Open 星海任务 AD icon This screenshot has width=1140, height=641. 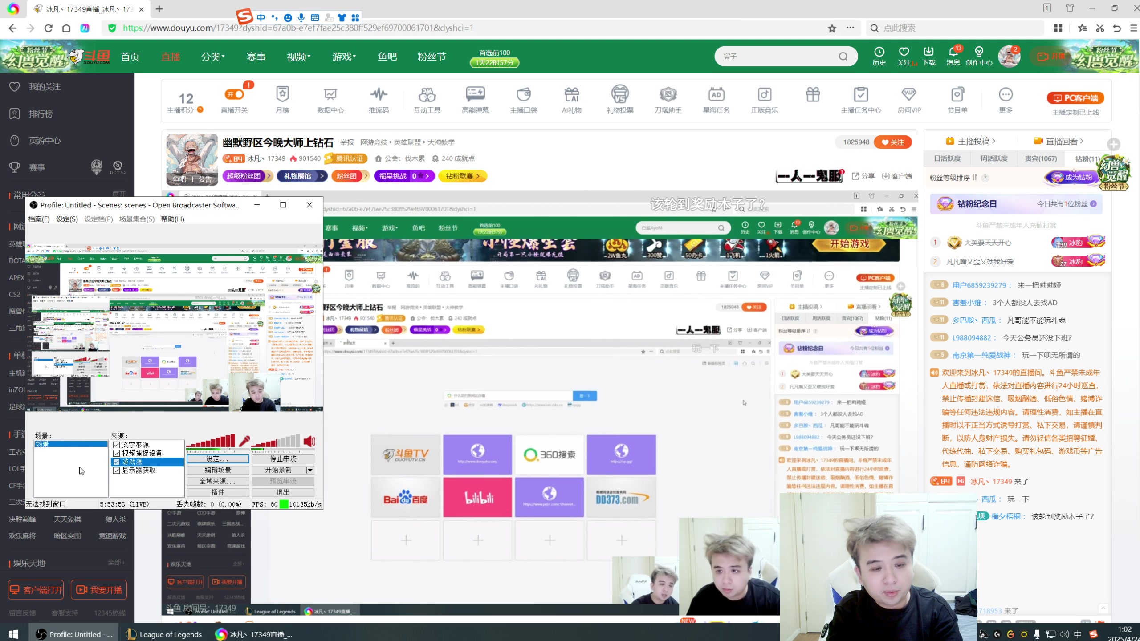(x=716, y=100)
